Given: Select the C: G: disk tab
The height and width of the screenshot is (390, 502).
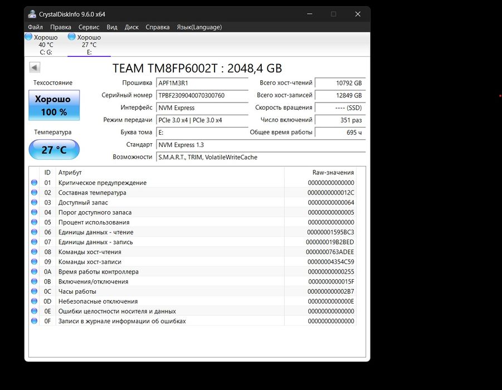Looking at the screenshot, I should pyautogui.click(x=46, y=45).
